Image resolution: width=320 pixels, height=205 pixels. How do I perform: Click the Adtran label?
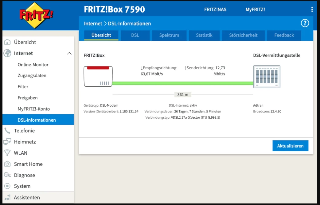pos(258,105)
